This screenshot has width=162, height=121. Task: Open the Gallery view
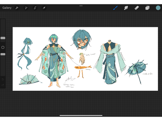[x=7, y=8]
